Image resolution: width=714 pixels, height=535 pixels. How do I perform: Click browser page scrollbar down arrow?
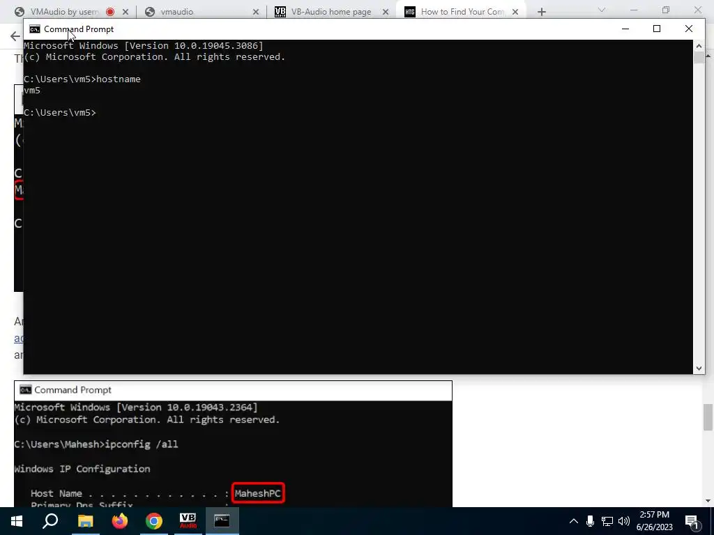pyautogui.click(x=708, y=501)
